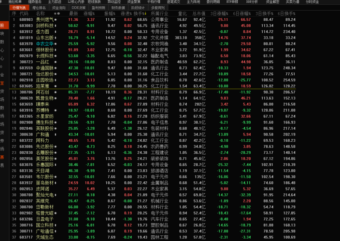This screenshot has height=241, width=340.
Task: Open the L2核心内参 toolbar item
Action: click(76, 2)
